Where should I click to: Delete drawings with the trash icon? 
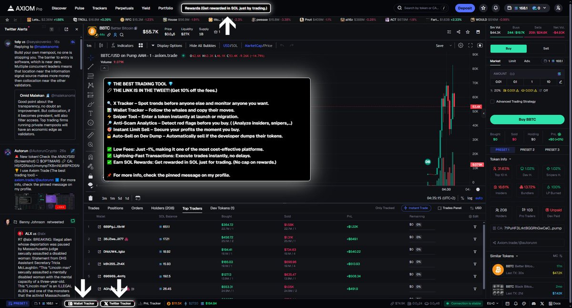pyautogui.click(x=91, y=198)
